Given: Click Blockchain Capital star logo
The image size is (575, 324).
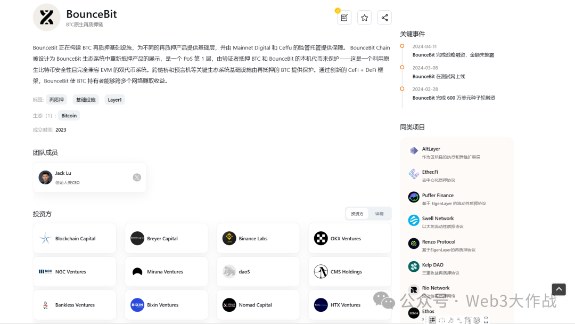Looking at the screenshot, I should coord(45,239).
